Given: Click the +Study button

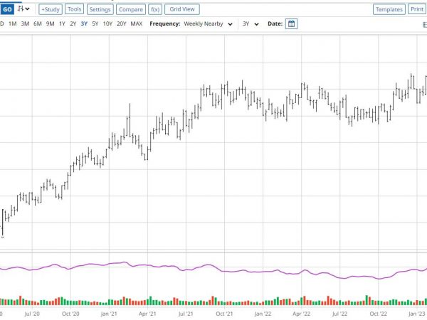Looking at the screenshot, I should tap(50, 9).
